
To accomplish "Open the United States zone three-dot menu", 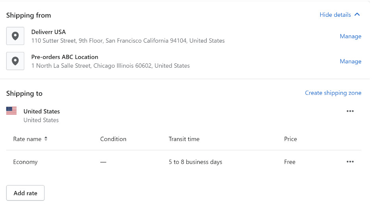I will point(350,111).
